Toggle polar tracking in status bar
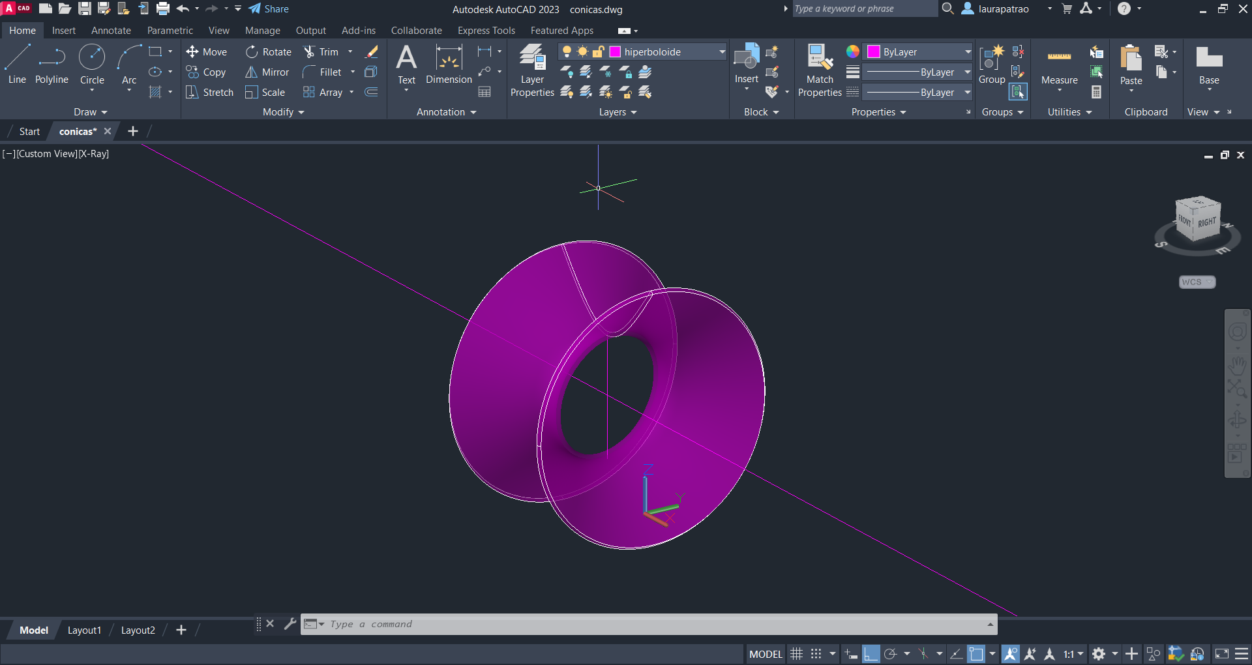 891,654
